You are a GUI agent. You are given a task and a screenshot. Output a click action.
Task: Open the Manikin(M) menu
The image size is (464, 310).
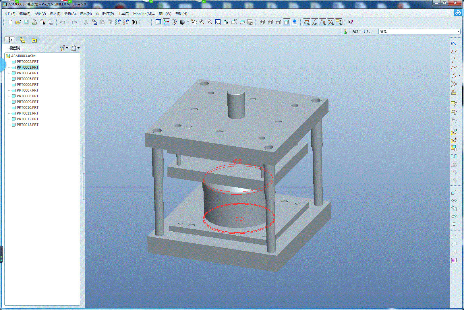(144, 13)
